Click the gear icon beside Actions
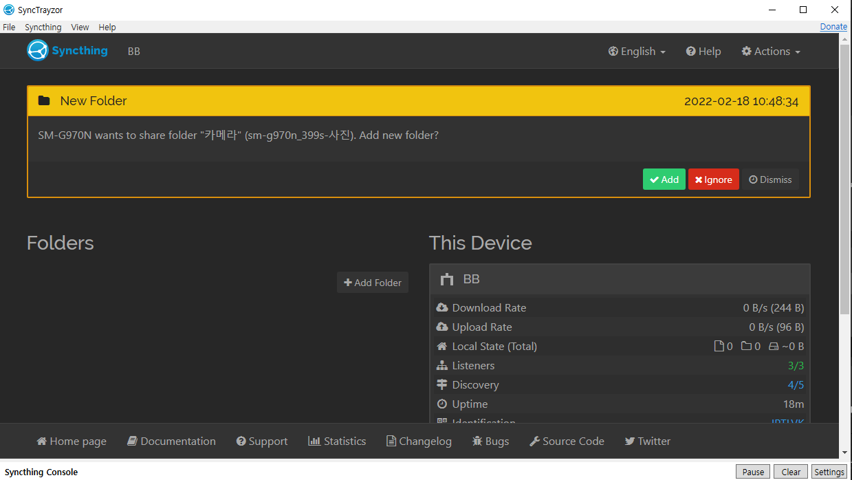852x480 pixels. tap(746, 52)
